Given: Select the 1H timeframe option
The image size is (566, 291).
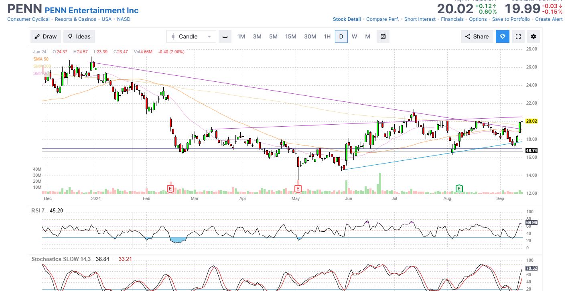Looking at the screenshot, I should coord(327,36).
